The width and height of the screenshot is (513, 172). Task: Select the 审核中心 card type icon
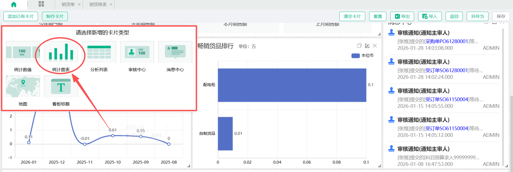click(x=137, y=52)
